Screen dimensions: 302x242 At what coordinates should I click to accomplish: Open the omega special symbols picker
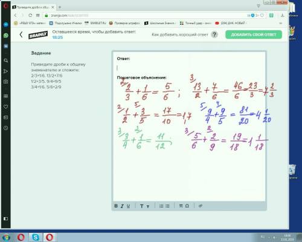point(187,206)
